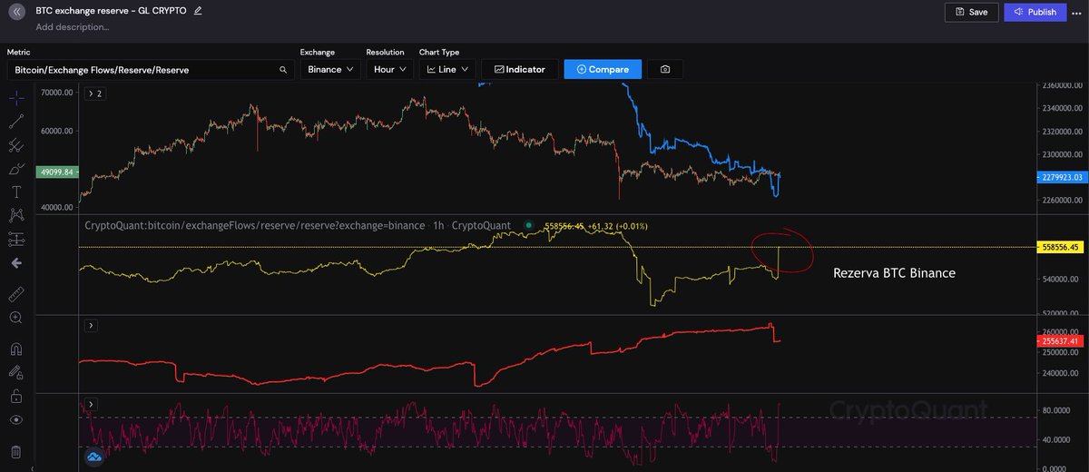Click the blue chart logo badge
Image resolution: width=1089 pixels, height=472 pixels.
(94, 458)
